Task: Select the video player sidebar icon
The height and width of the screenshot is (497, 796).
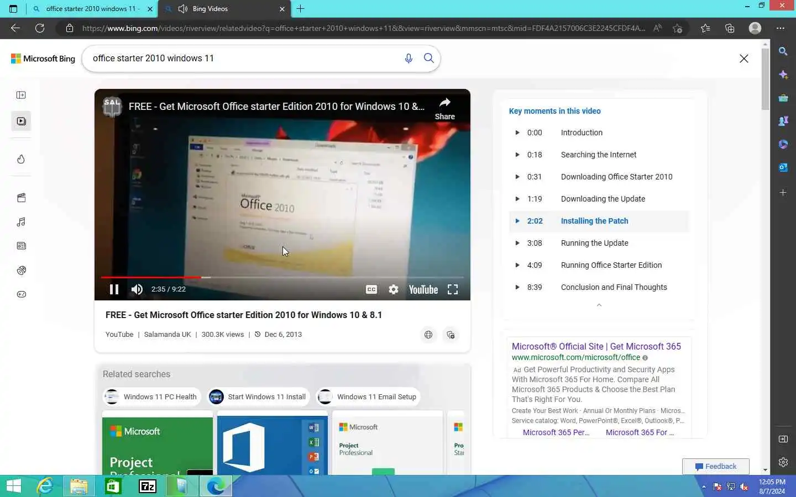Action: pyautogui.click(x=21, y=121)
